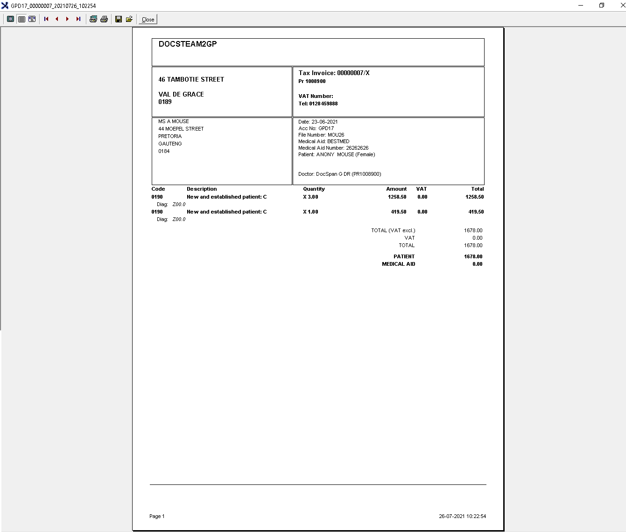
Task: Click the 46 TAMBOTIE STREET address line
Action: click(191, 79)
